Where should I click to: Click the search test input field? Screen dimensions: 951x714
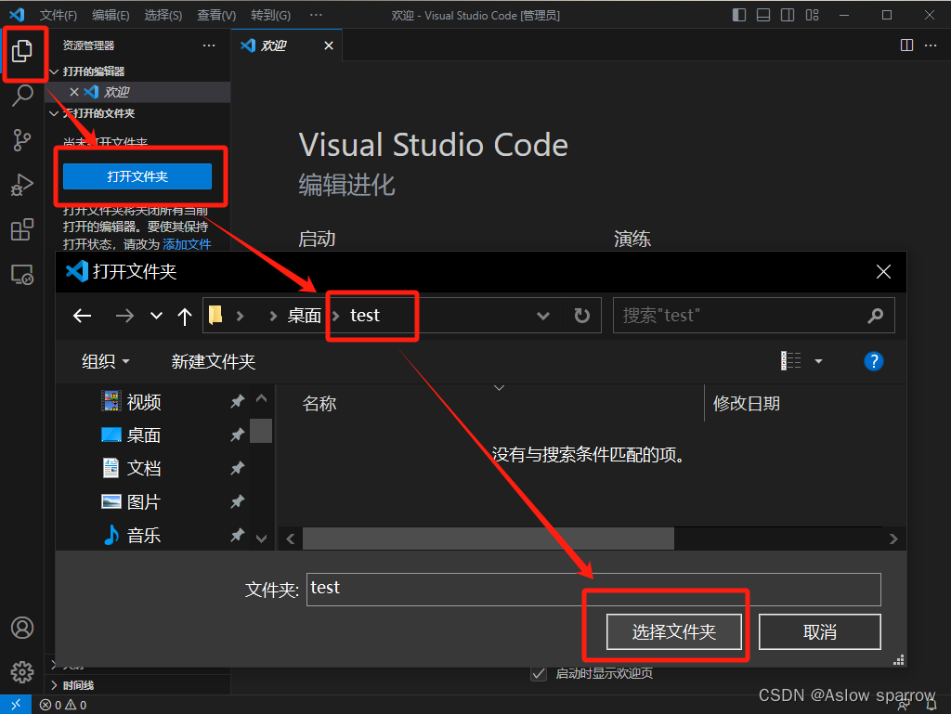pos(740,315)
